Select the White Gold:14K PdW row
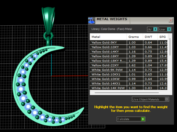Screen dimensions: 177x132 click(129, 88)
